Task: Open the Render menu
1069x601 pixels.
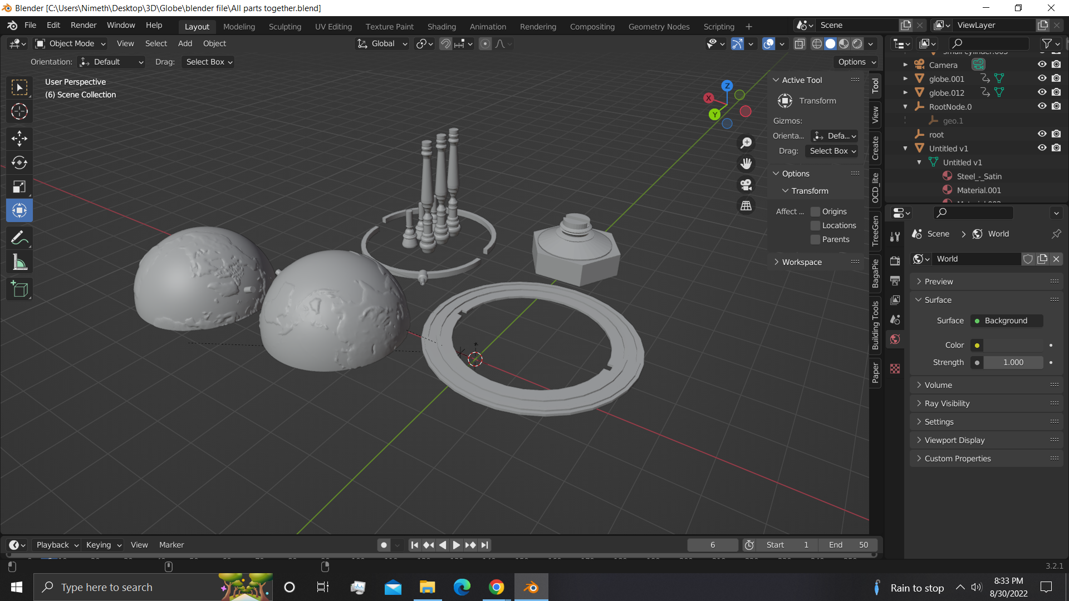Action: coord(83,25)
